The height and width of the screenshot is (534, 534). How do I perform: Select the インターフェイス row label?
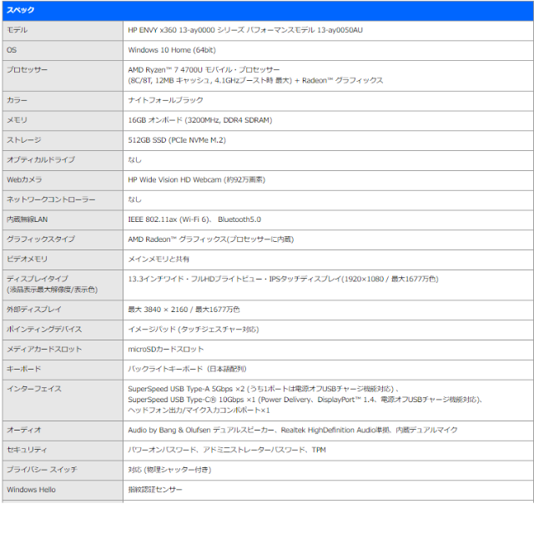coord(34,389)
